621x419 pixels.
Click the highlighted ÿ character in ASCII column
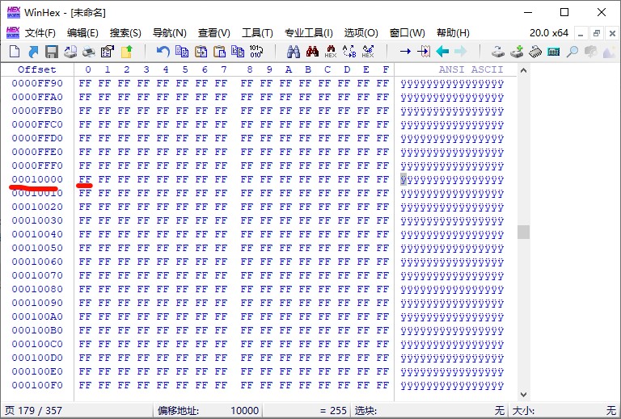403,179
